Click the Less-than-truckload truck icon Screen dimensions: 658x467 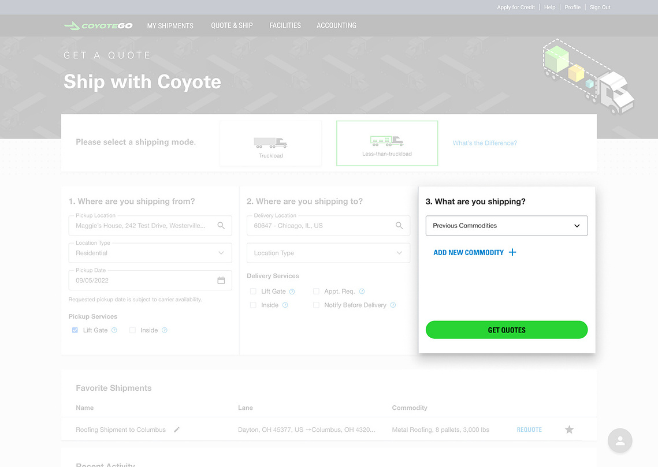pos(387,141)
